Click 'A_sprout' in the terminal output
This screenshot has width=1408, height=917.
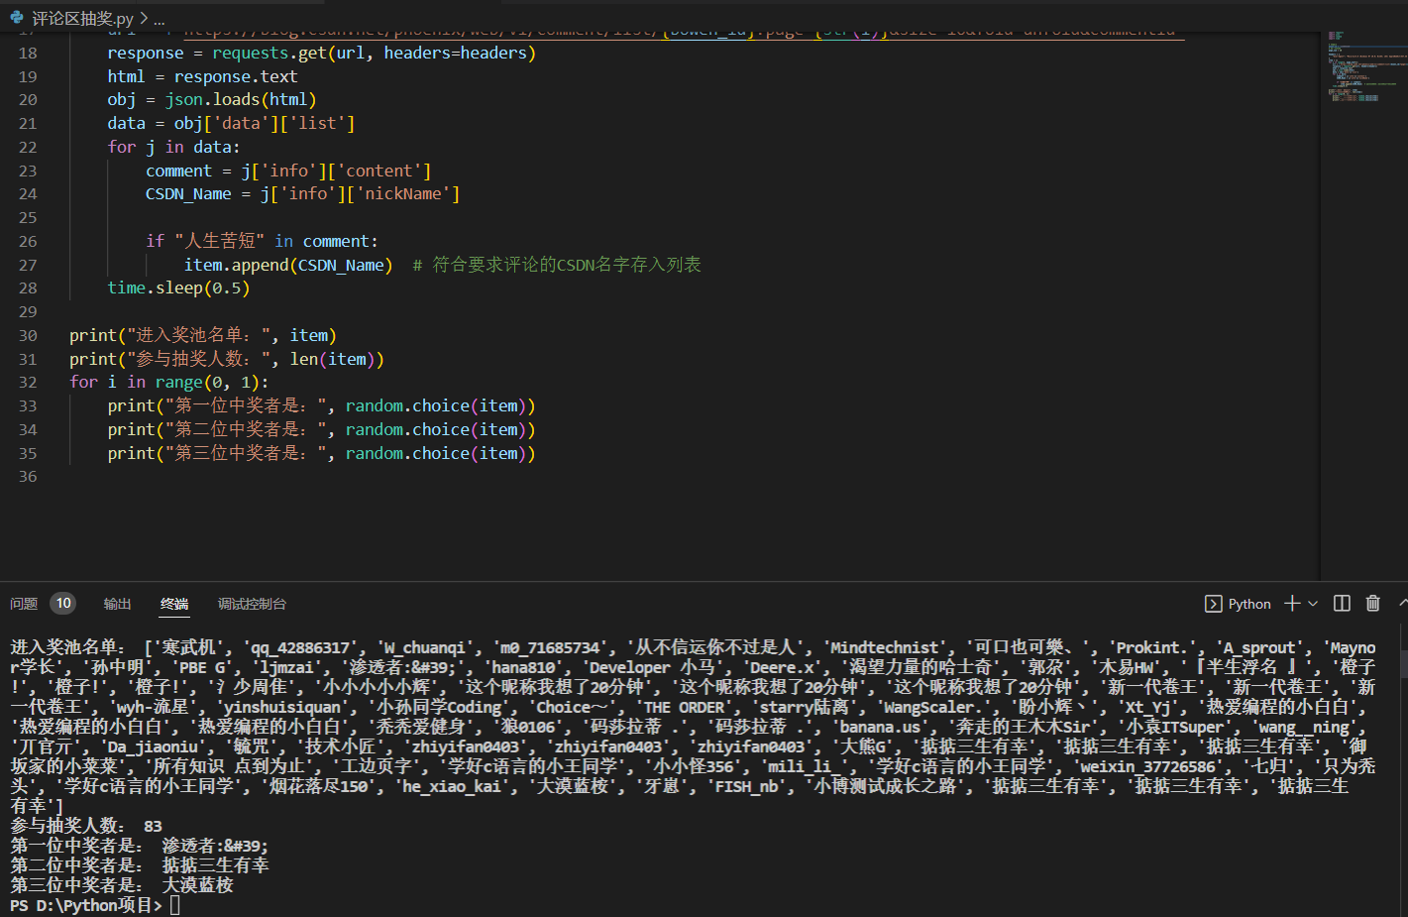1260,647
